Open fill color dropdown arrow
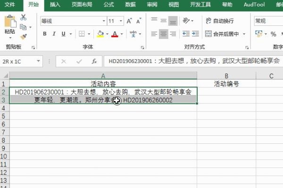 (x=107, y=34)
